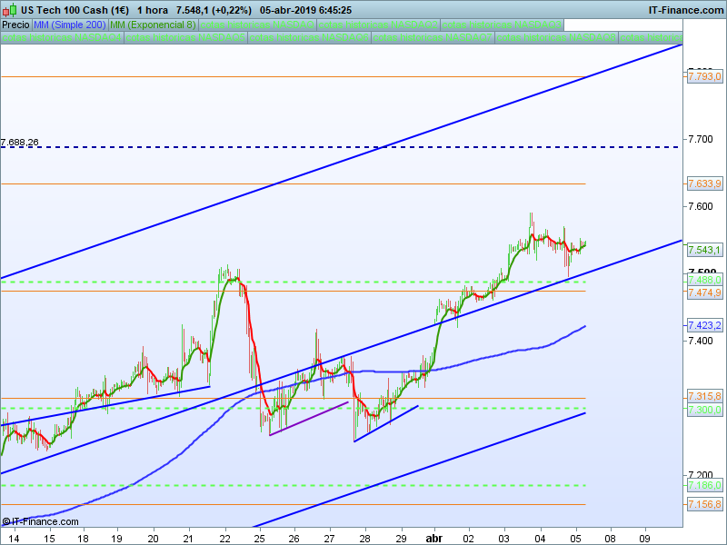
Task: Open the cotas historicas NASDAQ4 tab
Action: coord(62,37)
